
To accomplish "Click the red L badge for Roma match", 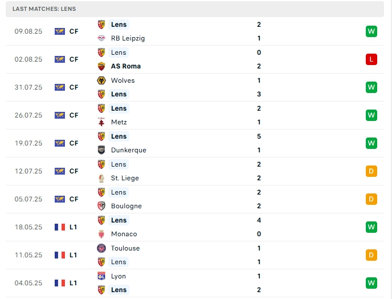I will (x=371, y=59).
